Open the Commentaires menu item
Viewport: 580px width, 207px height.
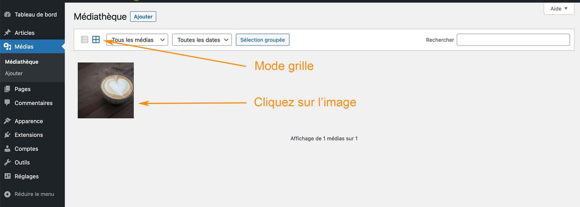[x=32, y=103]
